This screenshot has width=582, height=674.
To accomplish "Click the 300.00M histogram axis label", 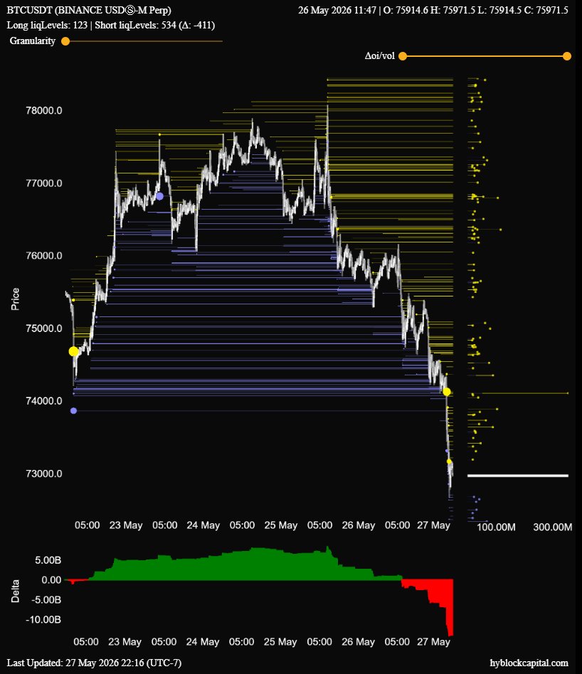I will pos(552,527).
